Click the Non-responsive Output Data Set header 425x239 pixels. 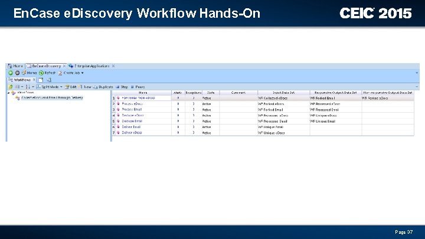pyautogui.click(x=388, y=93)
